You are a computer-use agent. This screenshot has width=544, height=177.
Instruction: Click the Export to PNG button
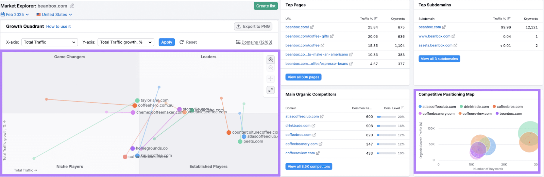tap(253, 26)
